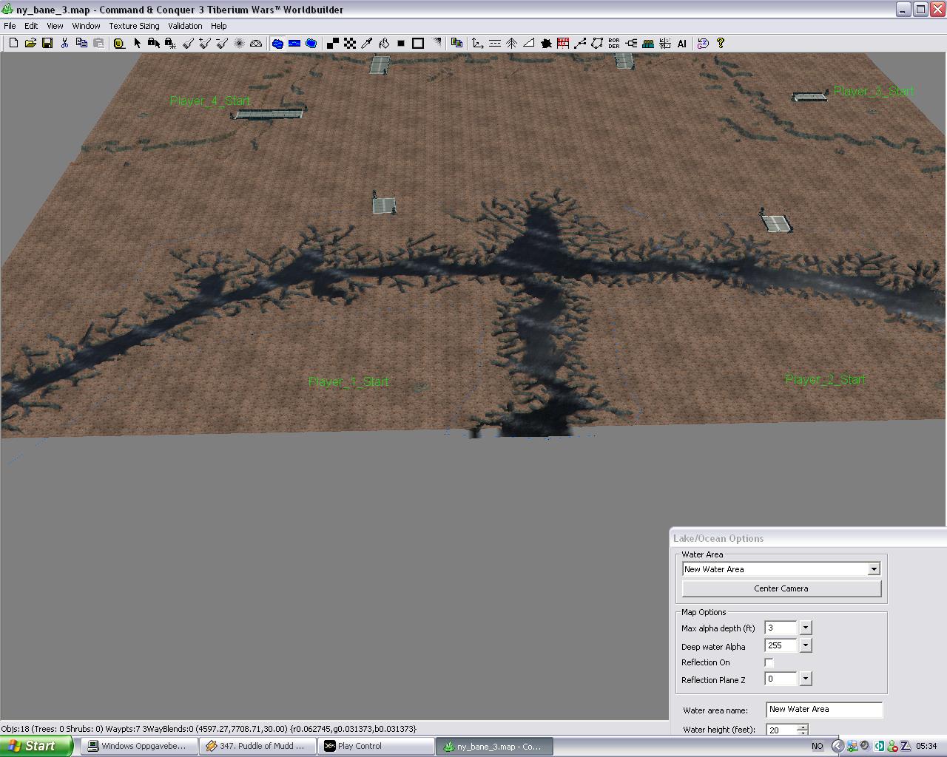Select the fence red grid tool
Viewport: 947px width, 757px height.
[x=563, y=44]
